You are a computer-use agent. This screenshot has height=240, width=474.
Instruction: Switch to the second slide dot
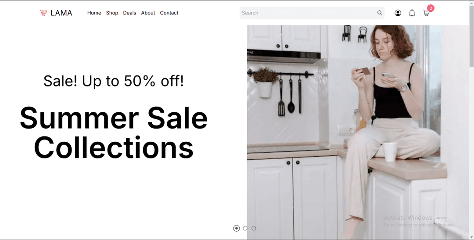[x=245, y=228]
